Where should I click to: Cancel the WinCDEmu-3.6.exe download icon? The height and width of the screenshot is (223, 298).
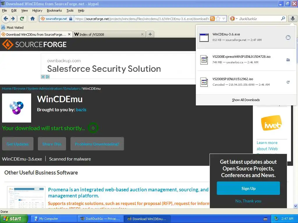point(288,37)
